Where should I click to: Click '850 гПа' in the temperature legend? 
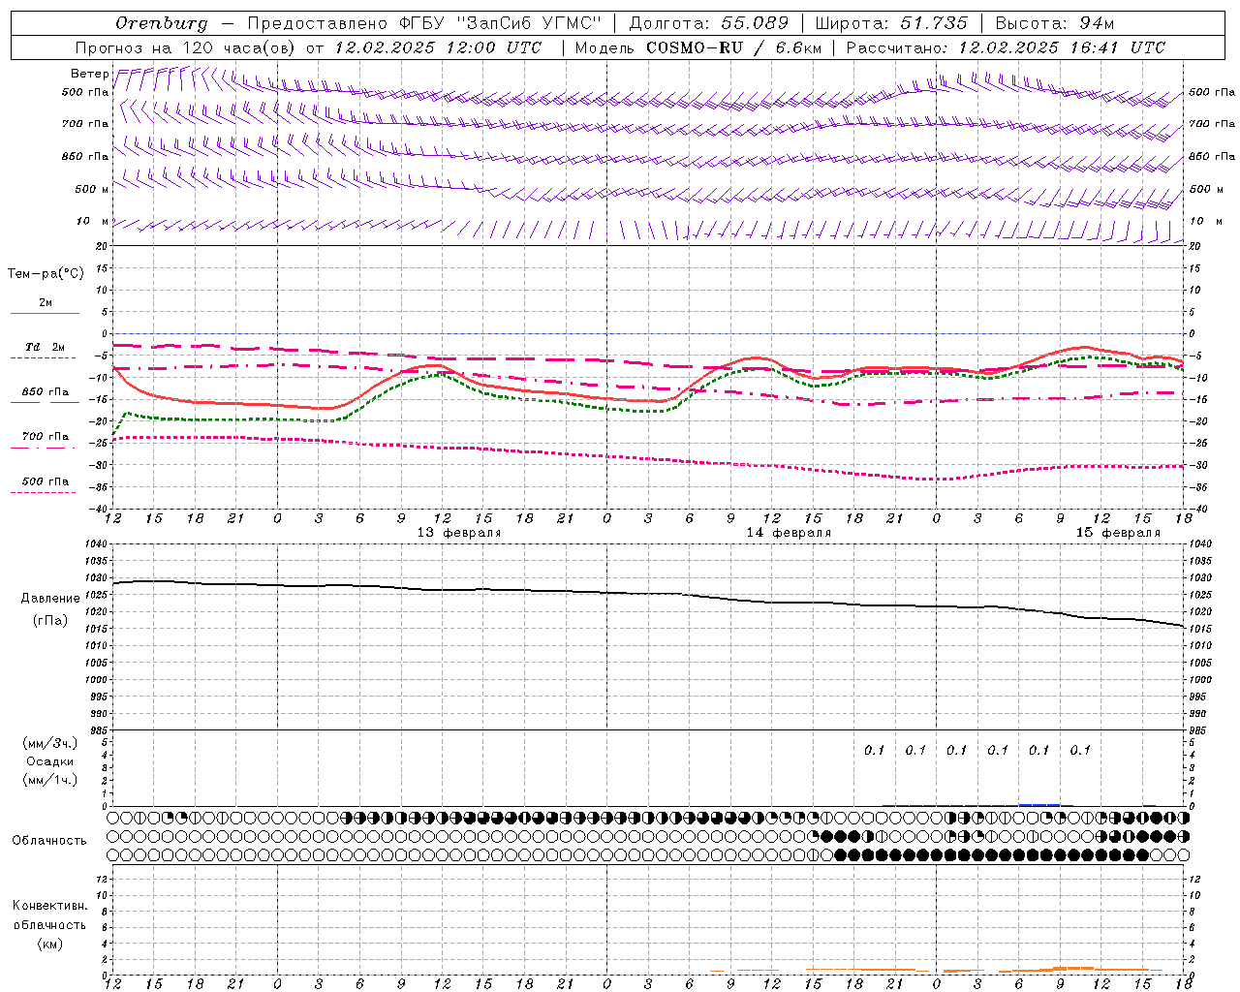45,392
